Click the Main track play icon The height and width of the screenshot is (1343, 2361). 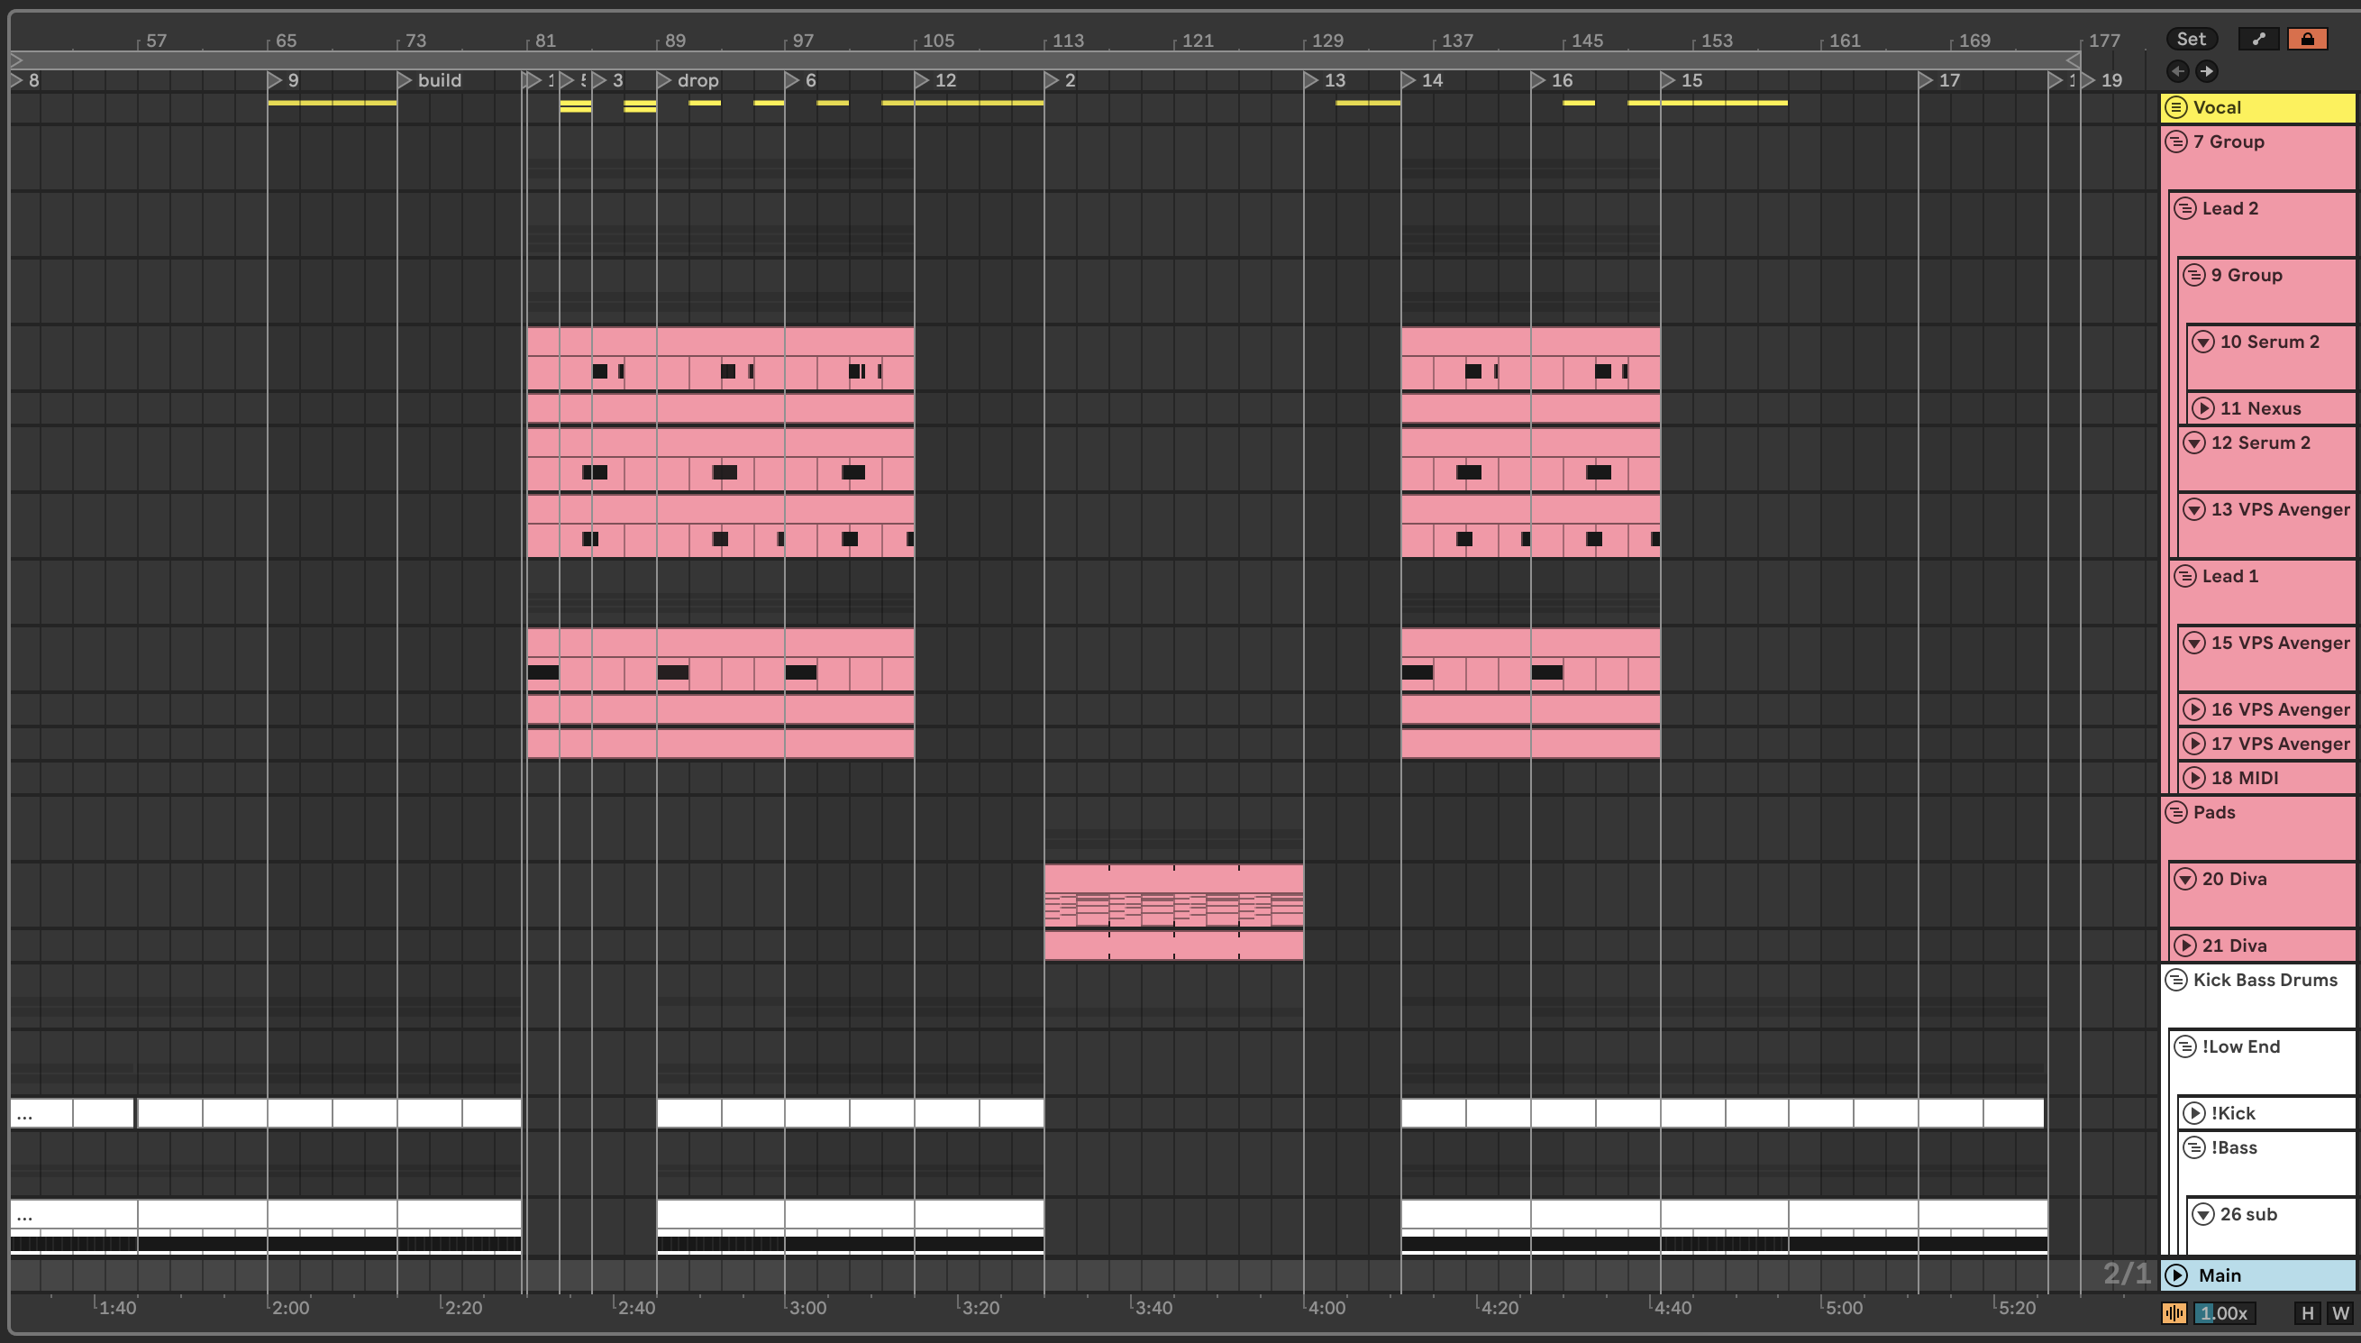(2176, 1274)
